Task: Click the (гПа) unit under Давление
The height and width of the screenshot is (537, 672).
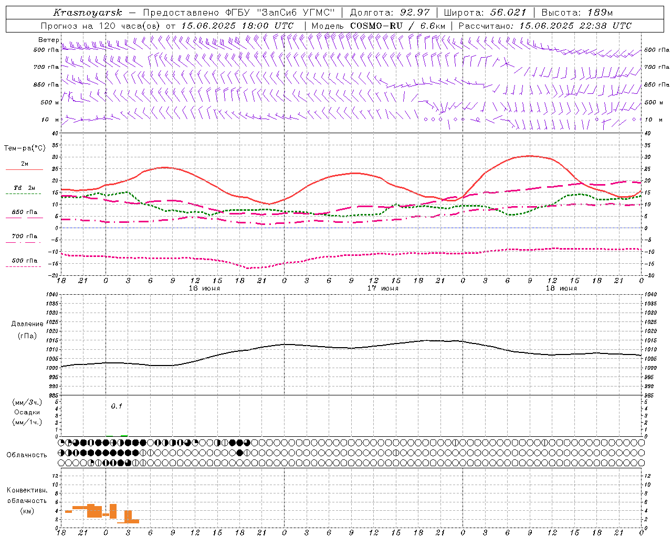Action: [27, 336]
